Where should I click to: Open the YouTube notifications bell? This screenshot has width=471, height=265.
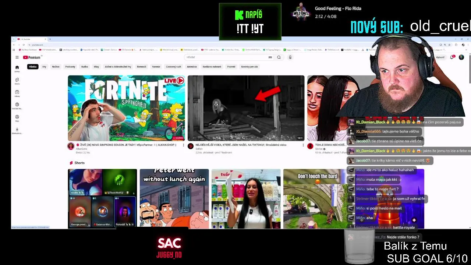452,57
